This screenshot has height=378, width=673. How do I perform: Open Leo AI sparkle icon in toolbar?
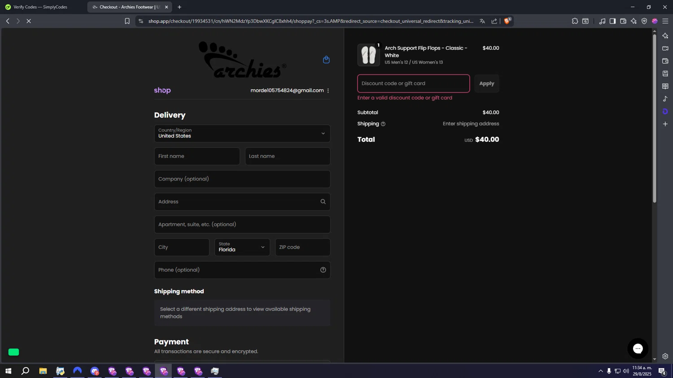[634, 21]
